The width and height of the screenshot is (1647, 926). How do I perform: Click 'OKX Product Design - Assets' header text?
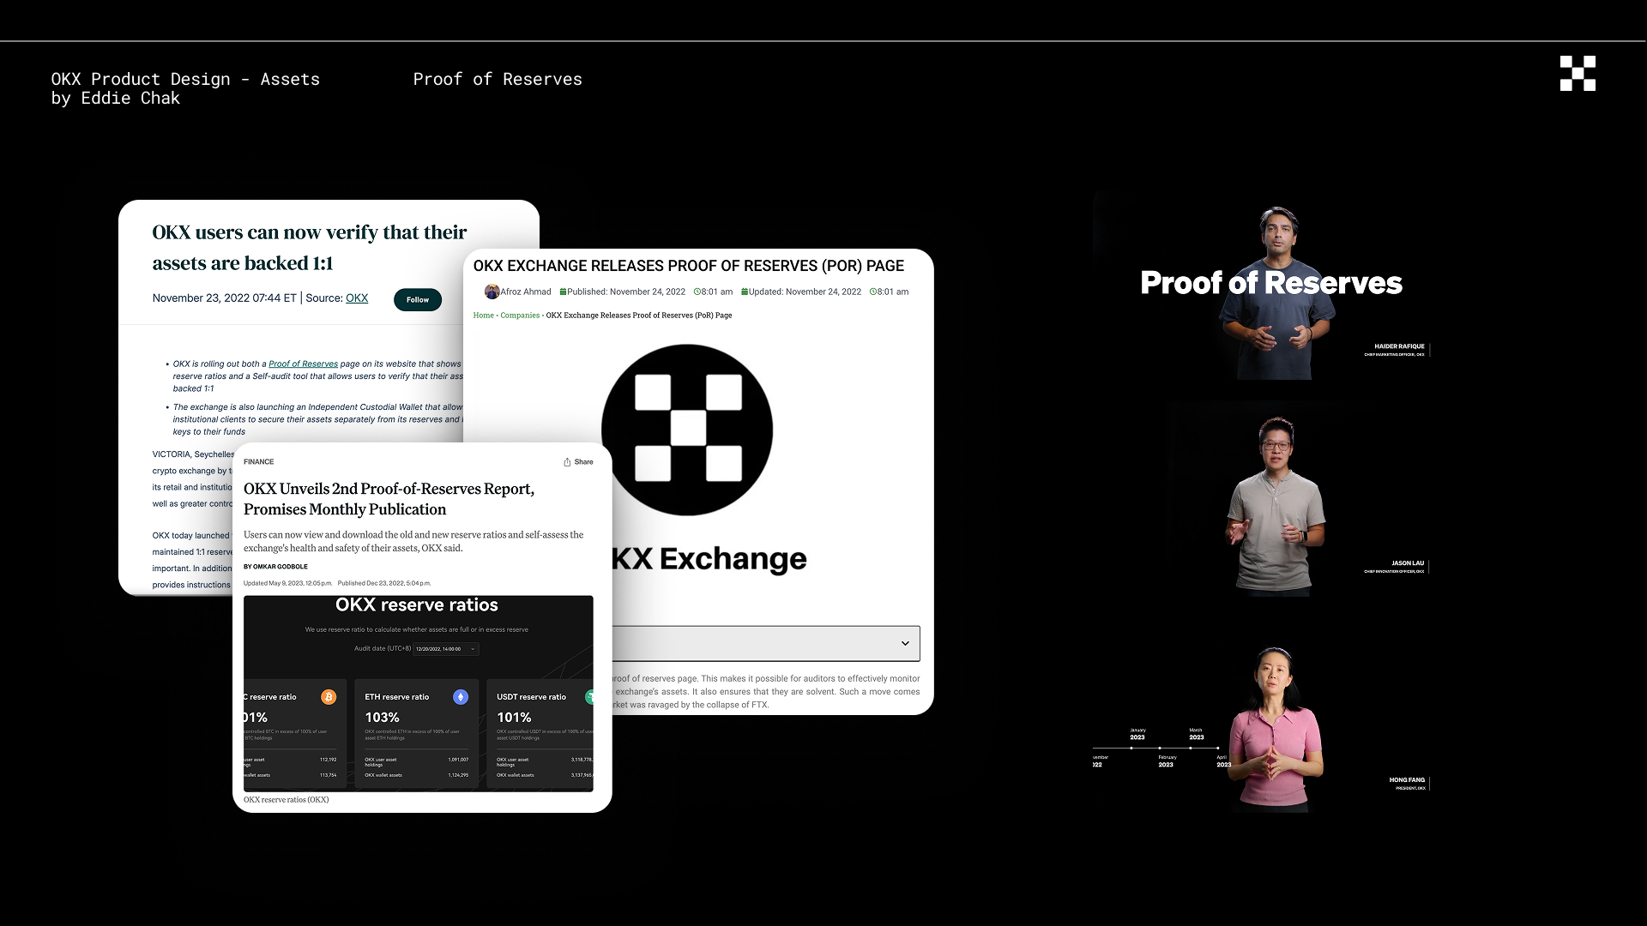pos(185,79)
